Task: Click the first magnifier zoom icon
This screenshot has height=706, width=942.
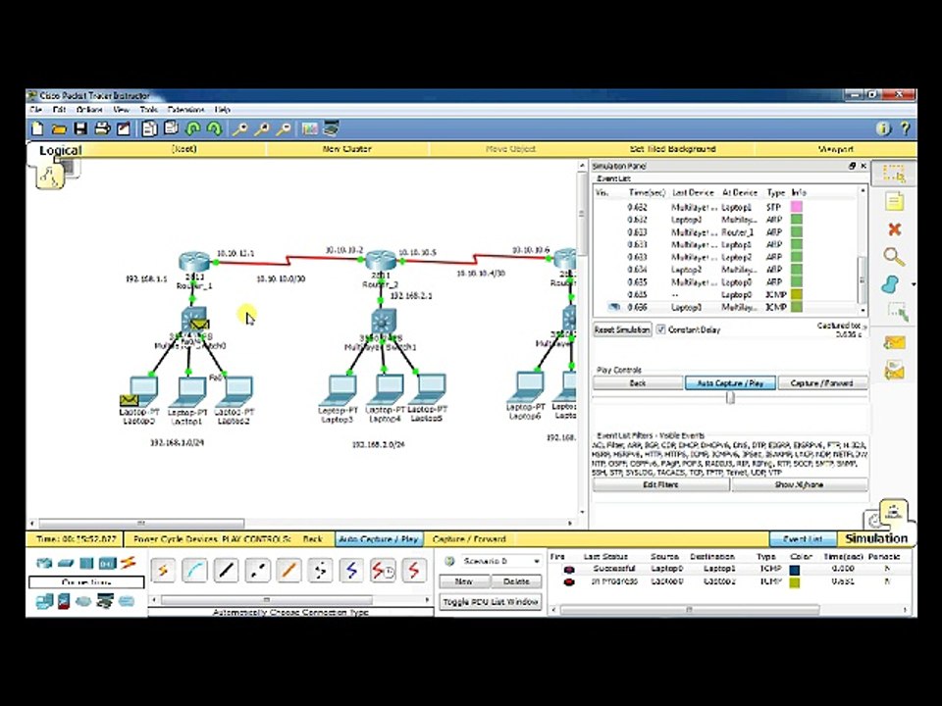Action: click(240, 128)
